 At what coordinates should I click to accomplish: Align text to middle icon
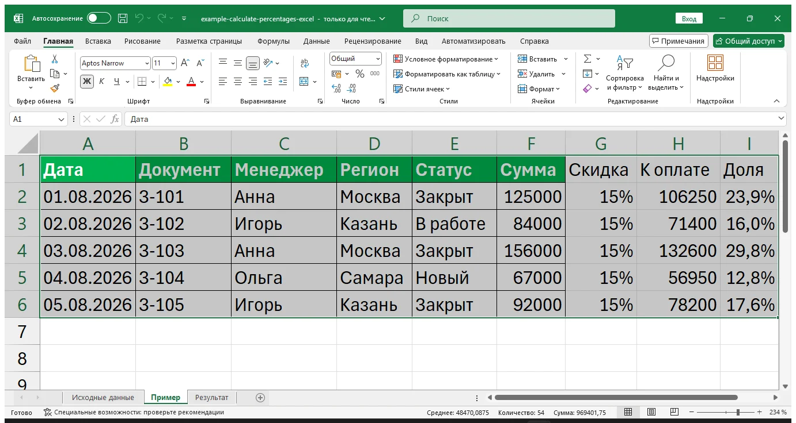click(238, 63)
